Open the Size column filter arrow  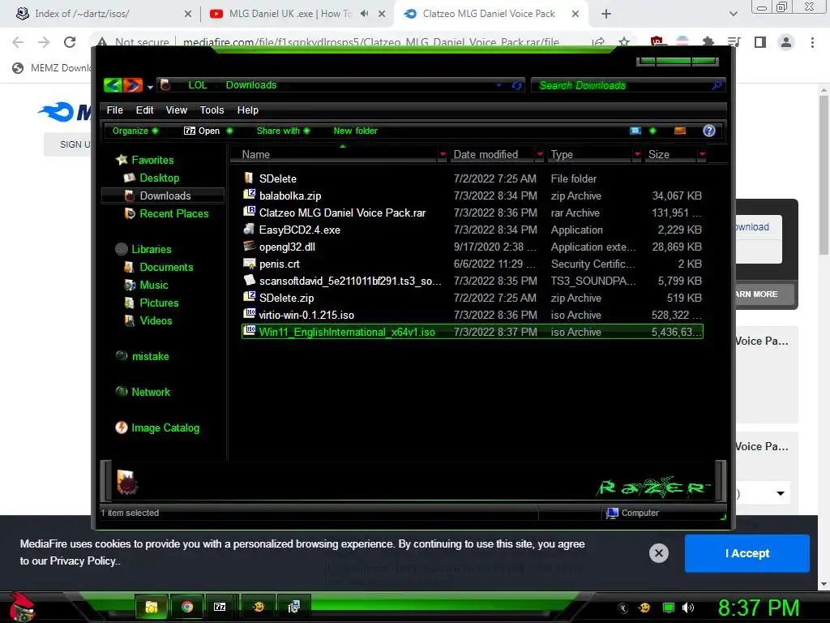pos(702,155)
